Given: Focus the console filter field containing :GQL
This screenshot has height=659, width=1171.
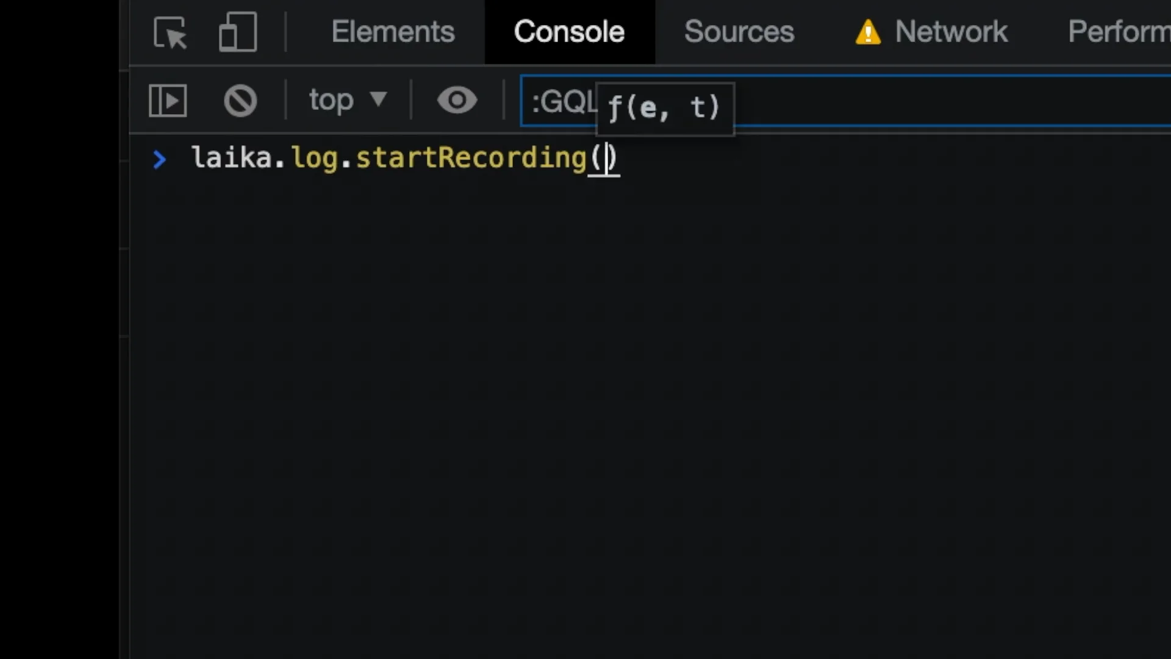Looking at the screenshot, I should pos(915,101).
